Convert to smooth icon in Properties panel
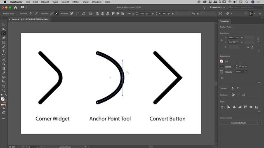The image size is (264, 148). point(238,88)
